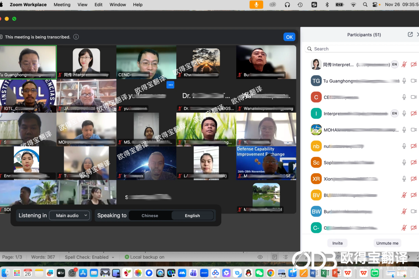Click the orange microphone indicator in menu bar
This screenshot has width=419, height=279.
(x=256, y=4)
